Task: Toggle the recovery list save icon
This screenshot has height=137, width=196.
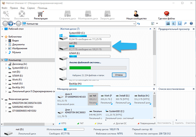Action: 180,23
